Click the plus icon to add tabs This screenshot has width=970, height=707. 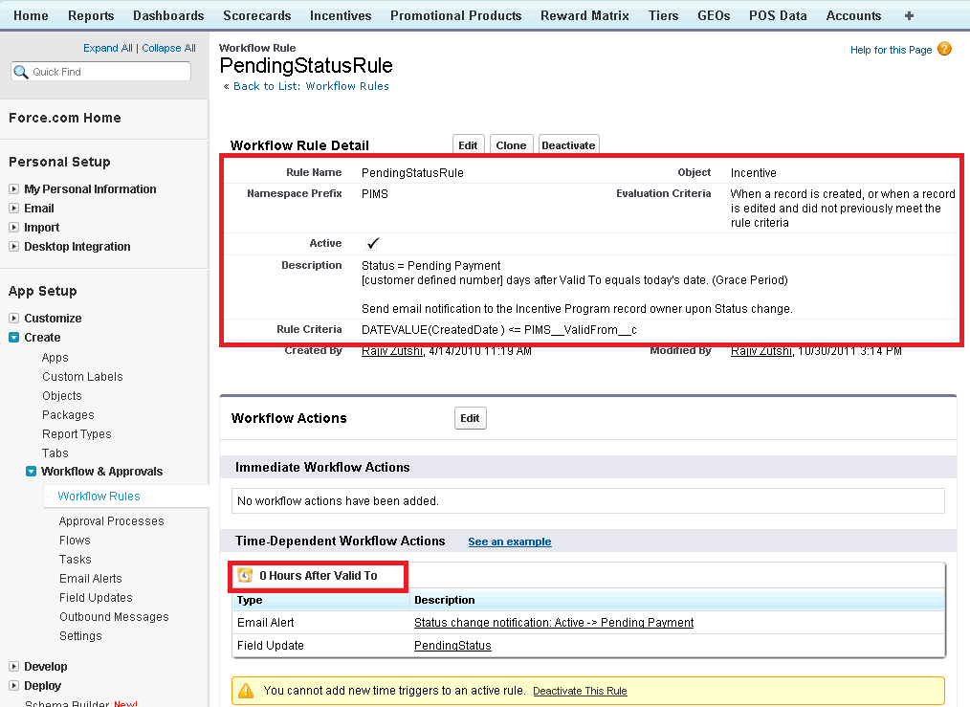[909, 15]
